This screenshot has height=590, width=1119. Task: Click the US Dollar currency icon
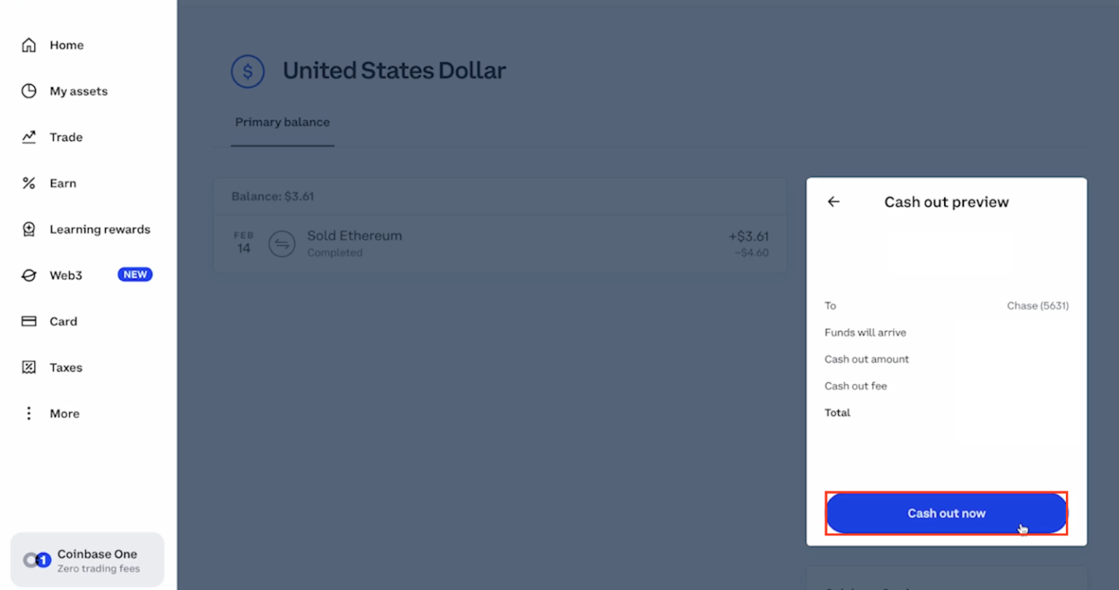pyautogui.click(x=248, y=71)
